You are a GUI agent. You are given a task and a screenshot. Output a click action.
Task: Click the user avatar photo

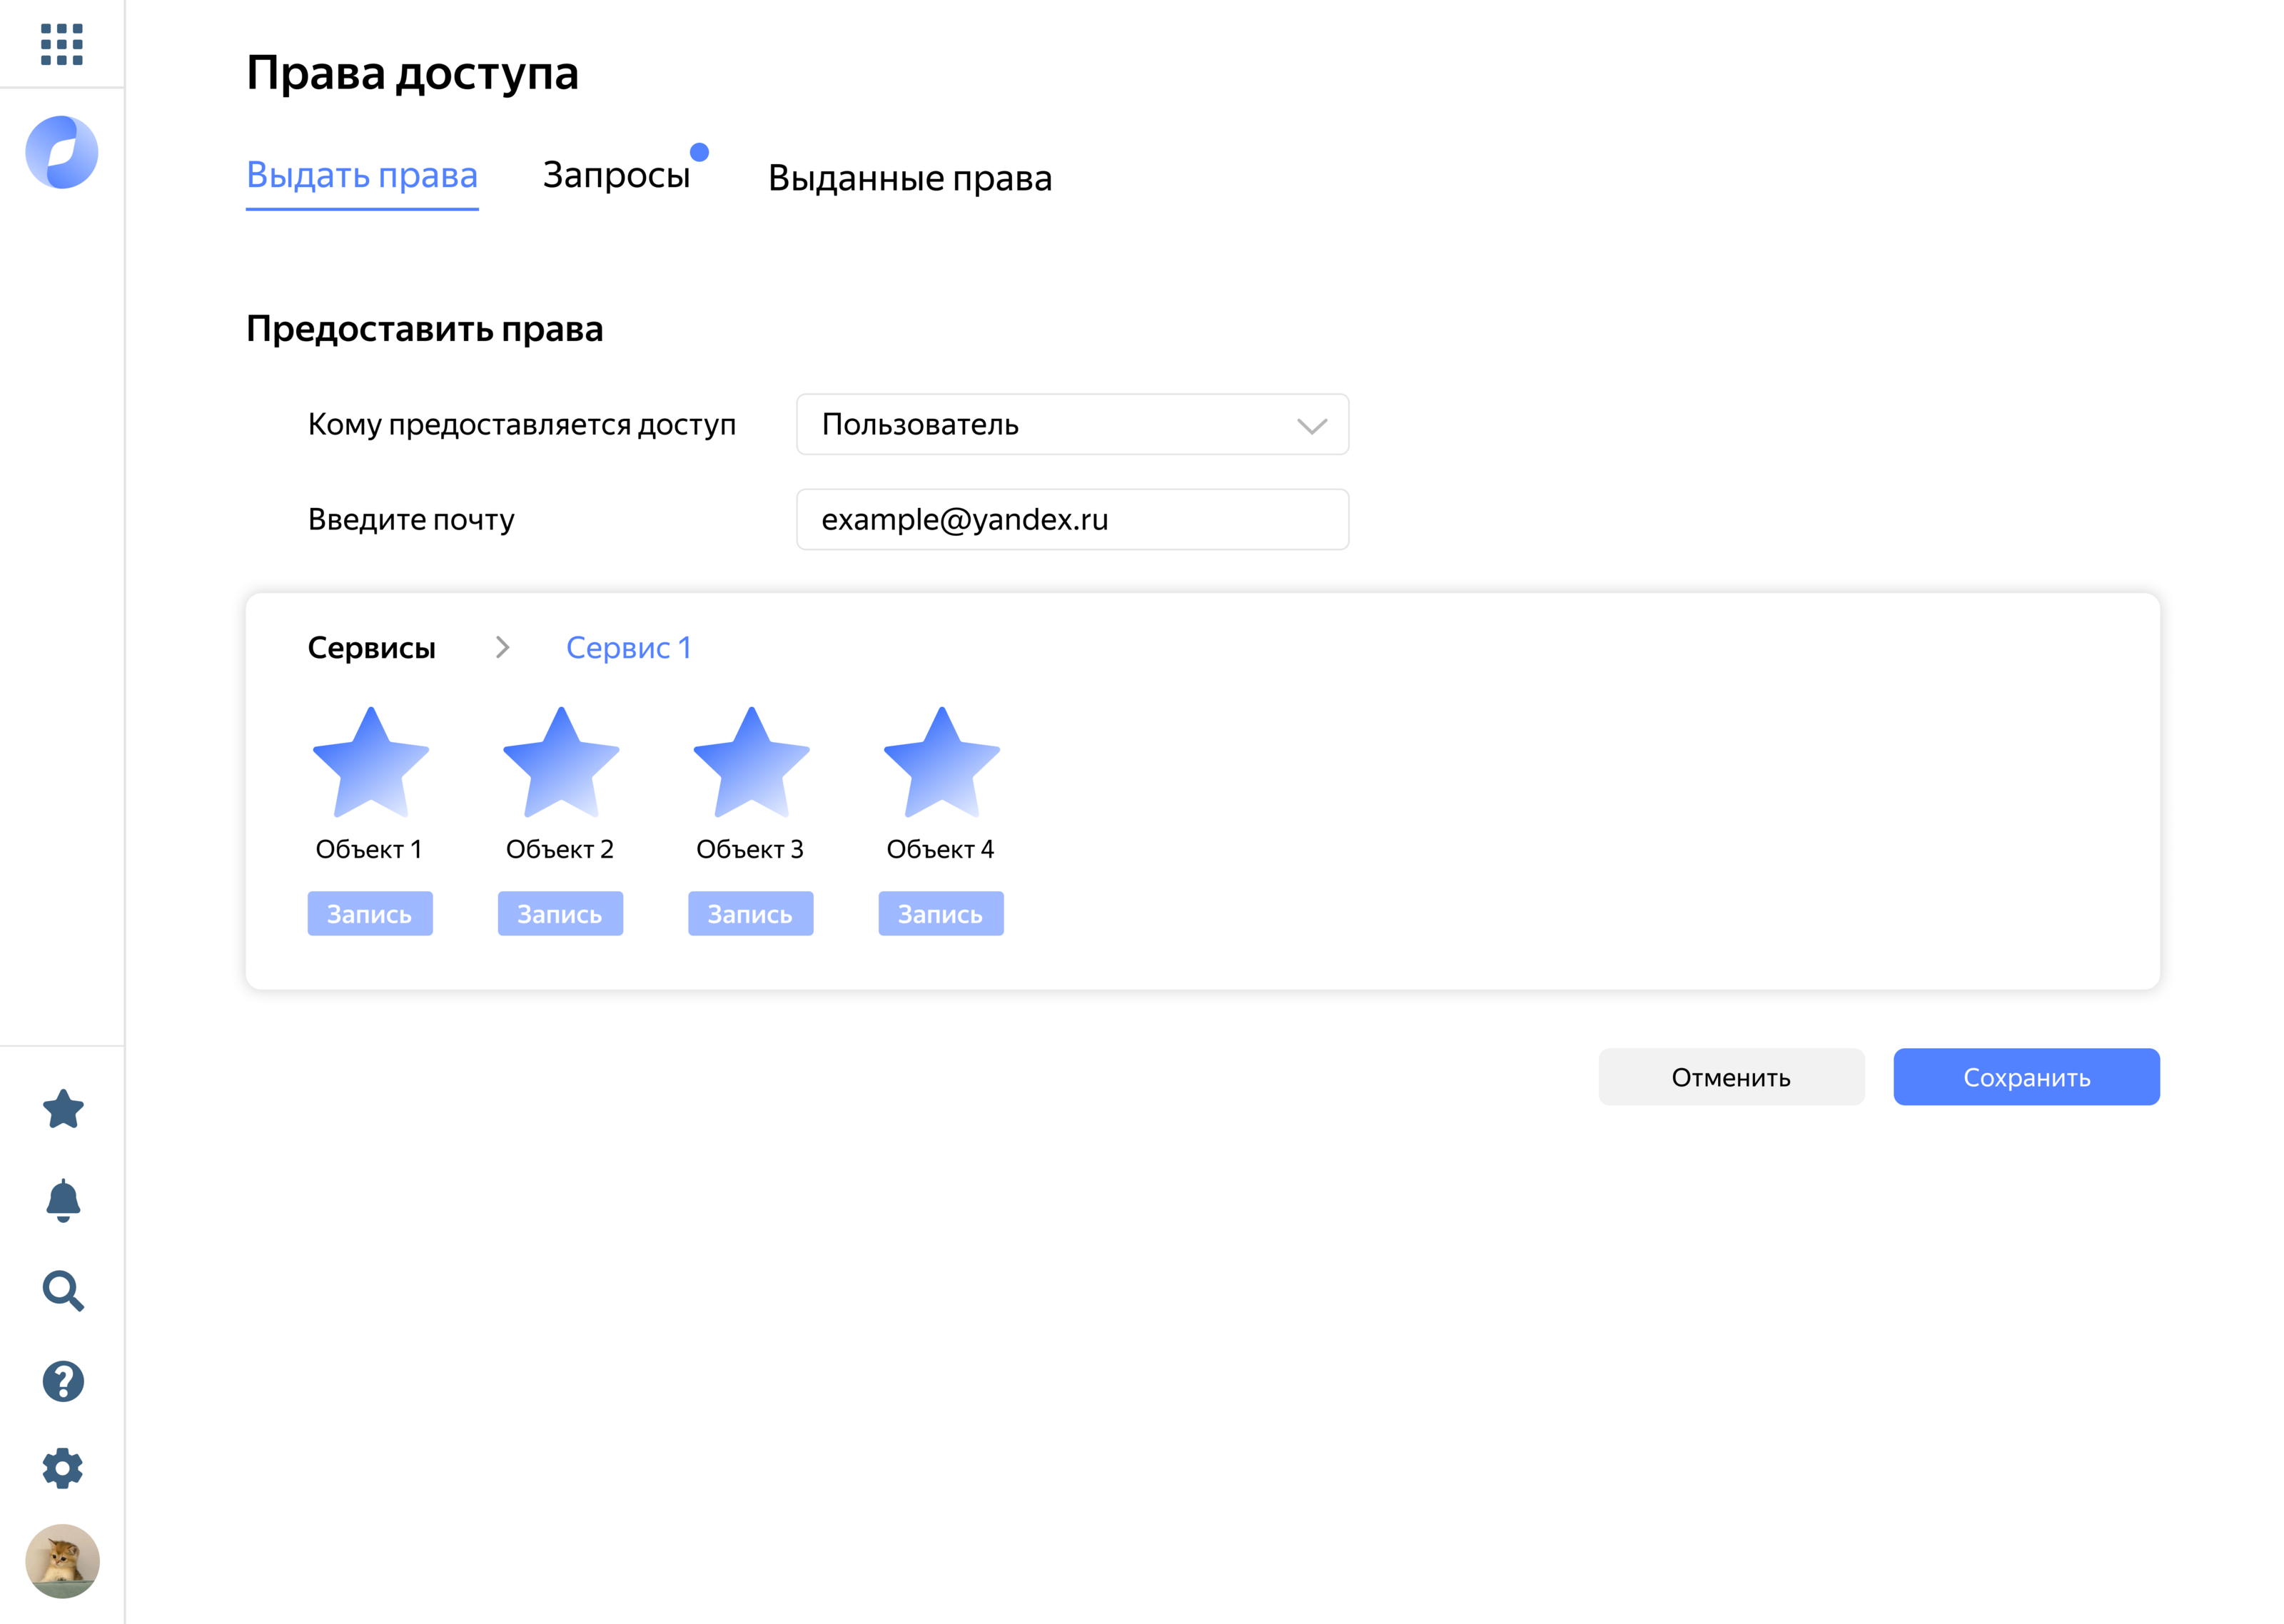pos(62,1560)
